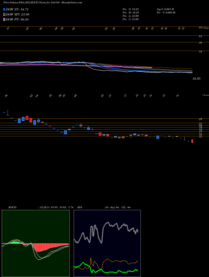Viewport: 209px width, 277px height.
Task: Click the 12.35 current price label
Action: [196, 78]
